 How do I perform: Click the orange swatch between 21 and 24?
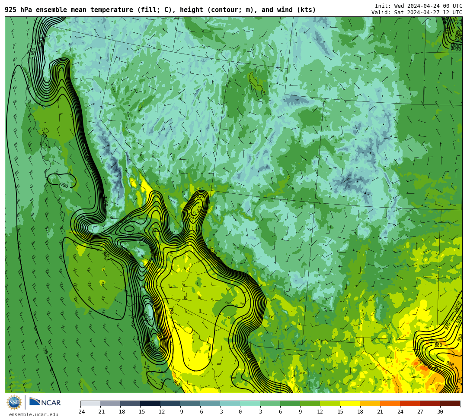[390, 403]
